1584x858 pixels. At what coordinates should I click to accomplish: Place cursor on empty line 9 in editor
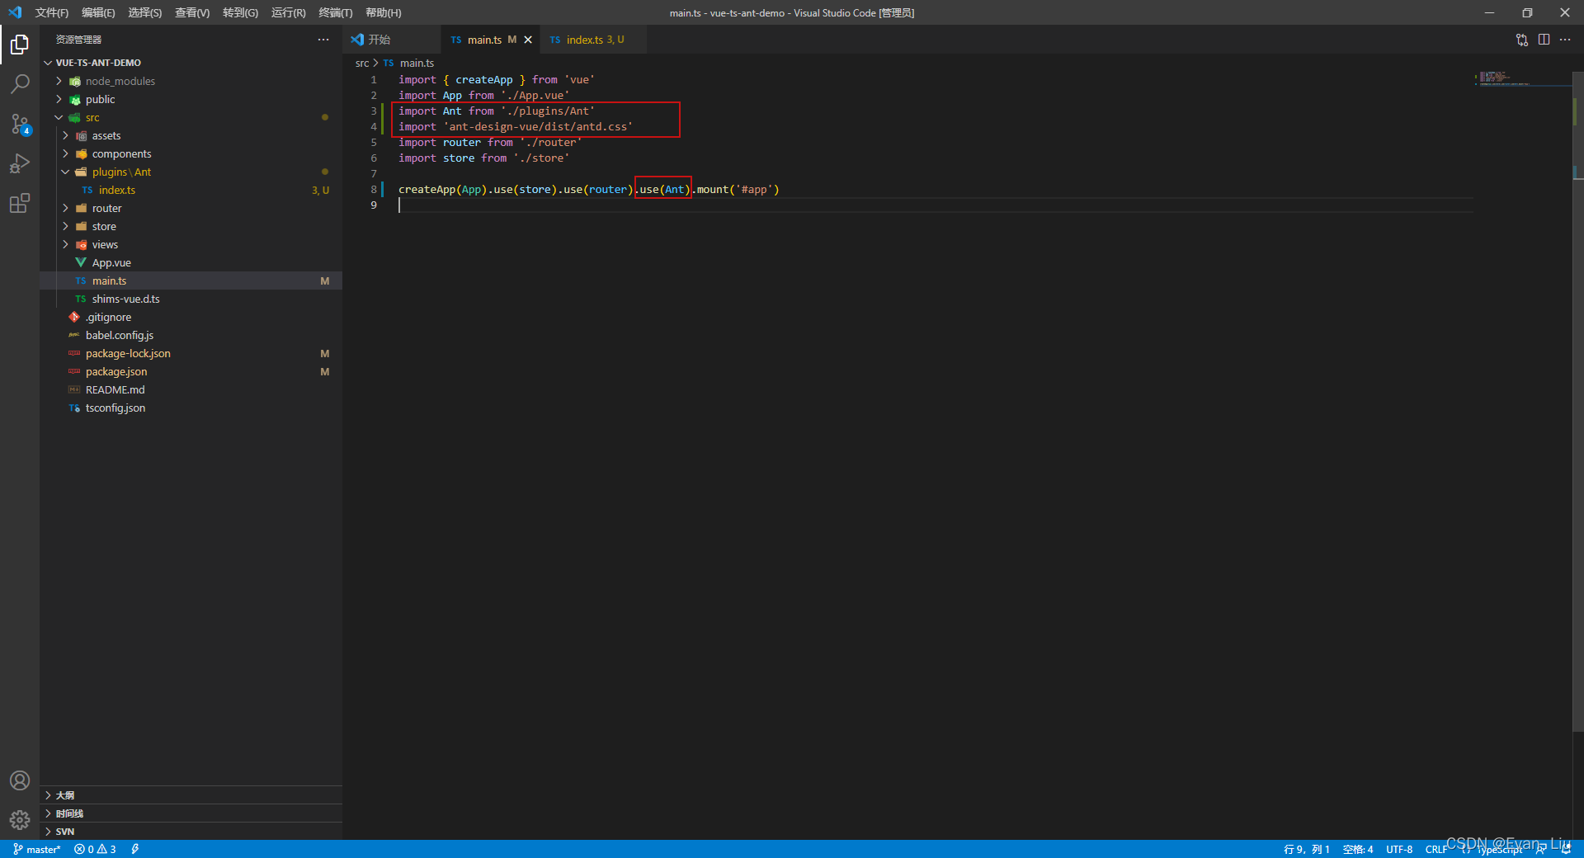point(936,205)
